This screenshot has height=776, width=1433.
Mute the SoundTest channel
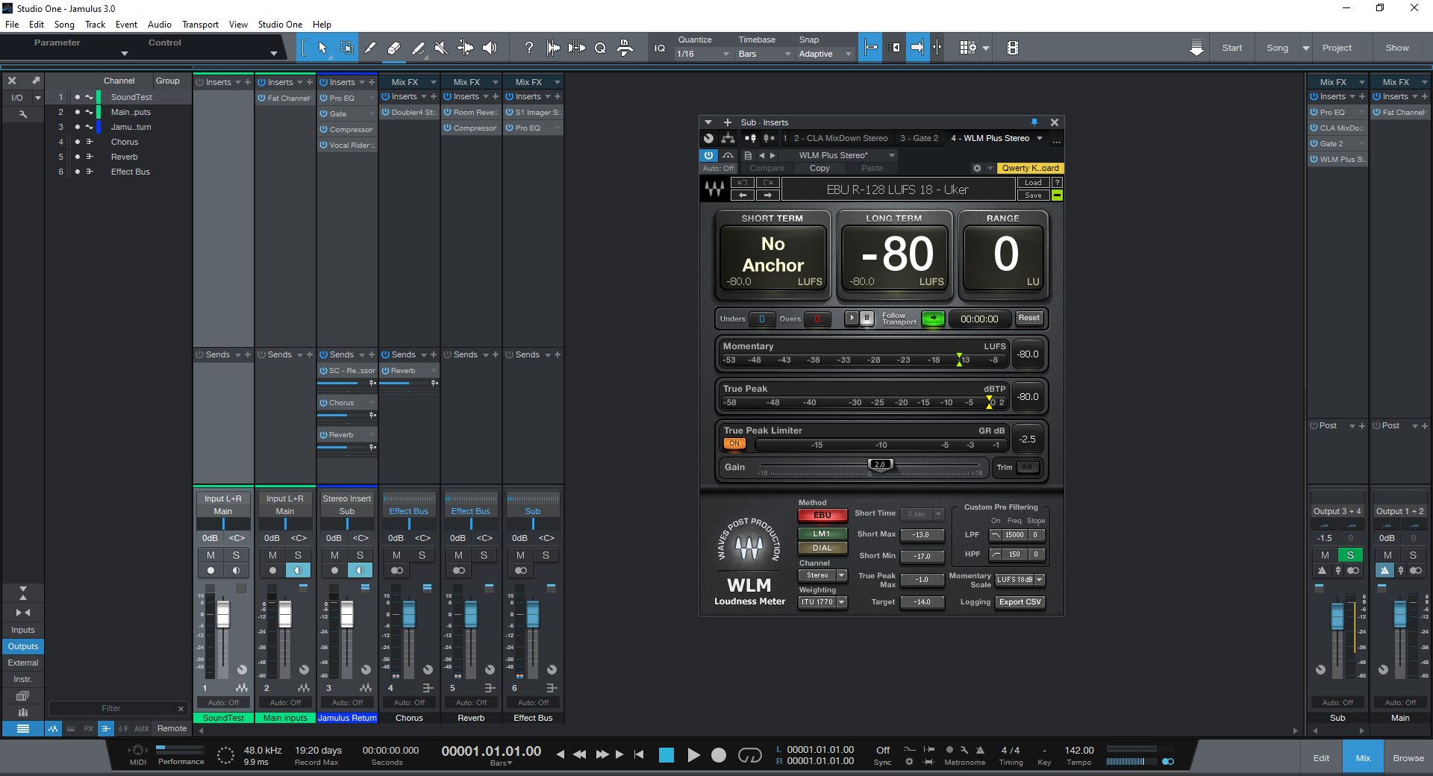210,555
